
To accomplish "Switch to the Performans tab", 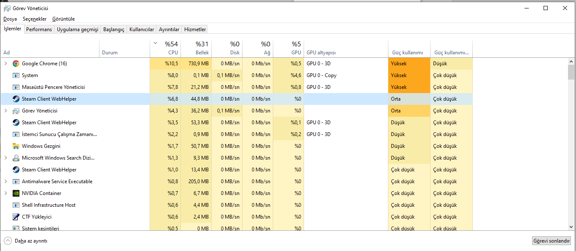I will click(x=39, y=29).
